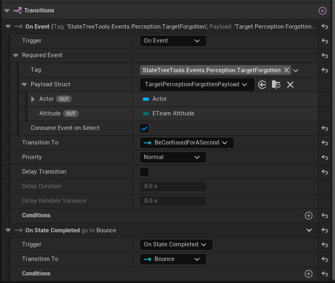Open Transition To BeConfusedForASecond dropdown
This screenshot has height=283, width=335.
187,143
